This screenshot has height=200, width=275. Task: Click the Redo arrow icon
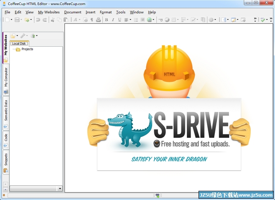pos(45,20)
